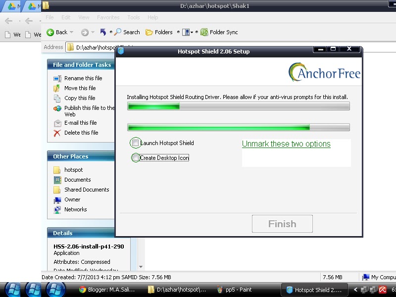Expand the Back history dropdown arrow
396x297 pixels.
click(71, 32)
